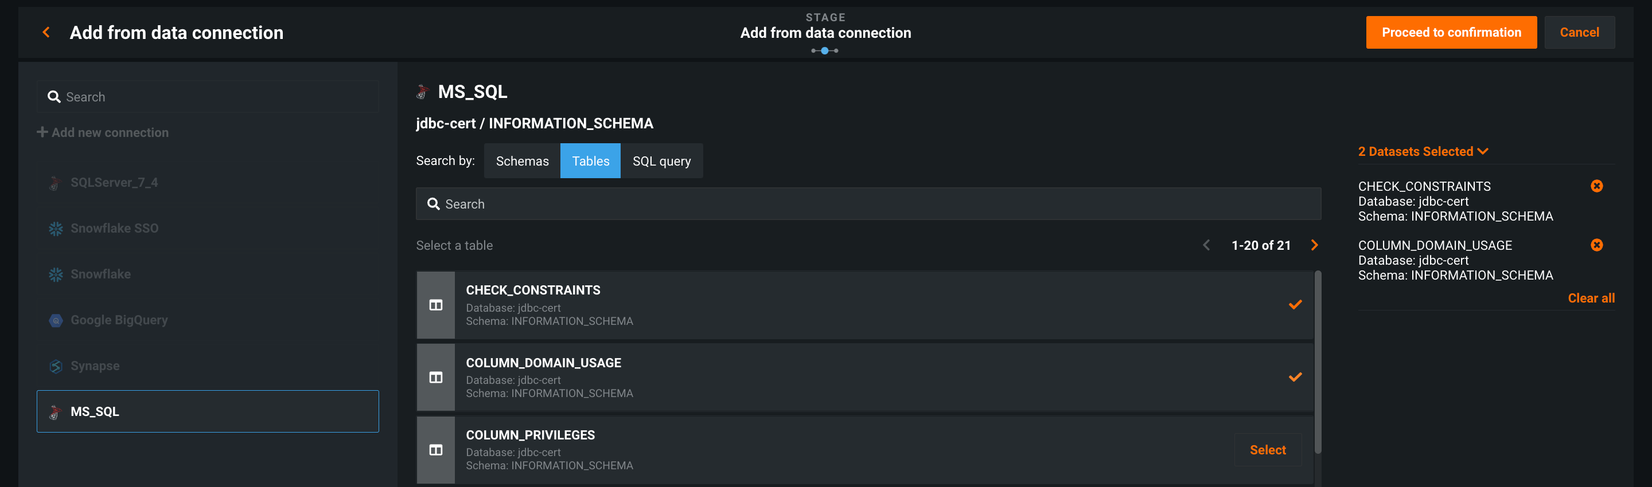This screenshot has width=1652, height=487.
Task: Open the Snowflake SSO connection
Action: pos(114,228)
